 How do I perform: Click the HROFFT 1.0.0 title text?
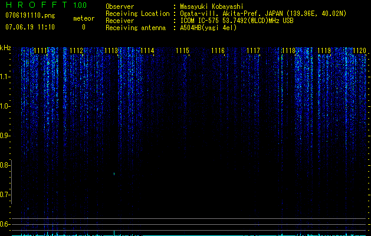click(46, 5)
